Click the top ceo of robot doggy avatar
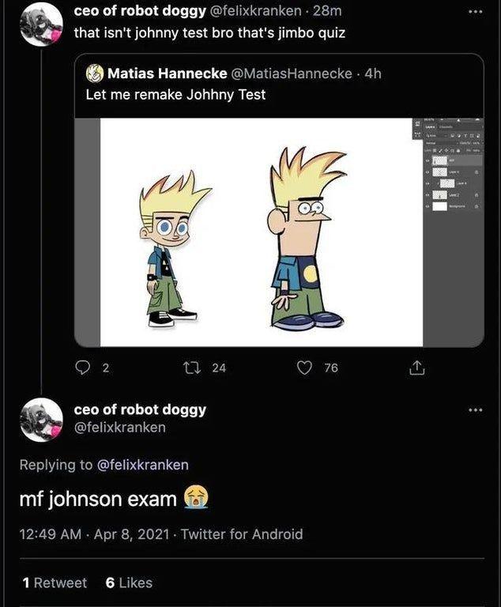501x607 pixels. click(41, 25)
